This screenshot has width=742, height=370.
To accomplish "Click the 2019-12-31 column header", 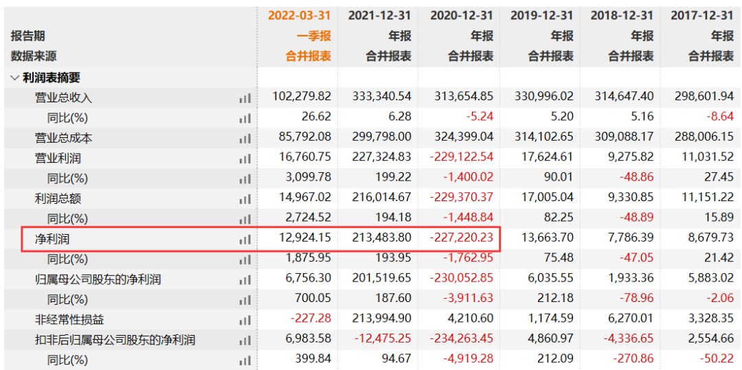I will 541,15.
